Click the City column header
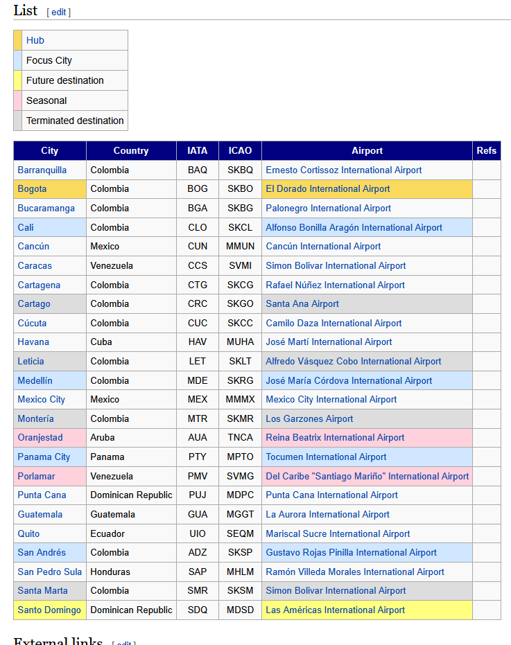 (x=50, y=150)
